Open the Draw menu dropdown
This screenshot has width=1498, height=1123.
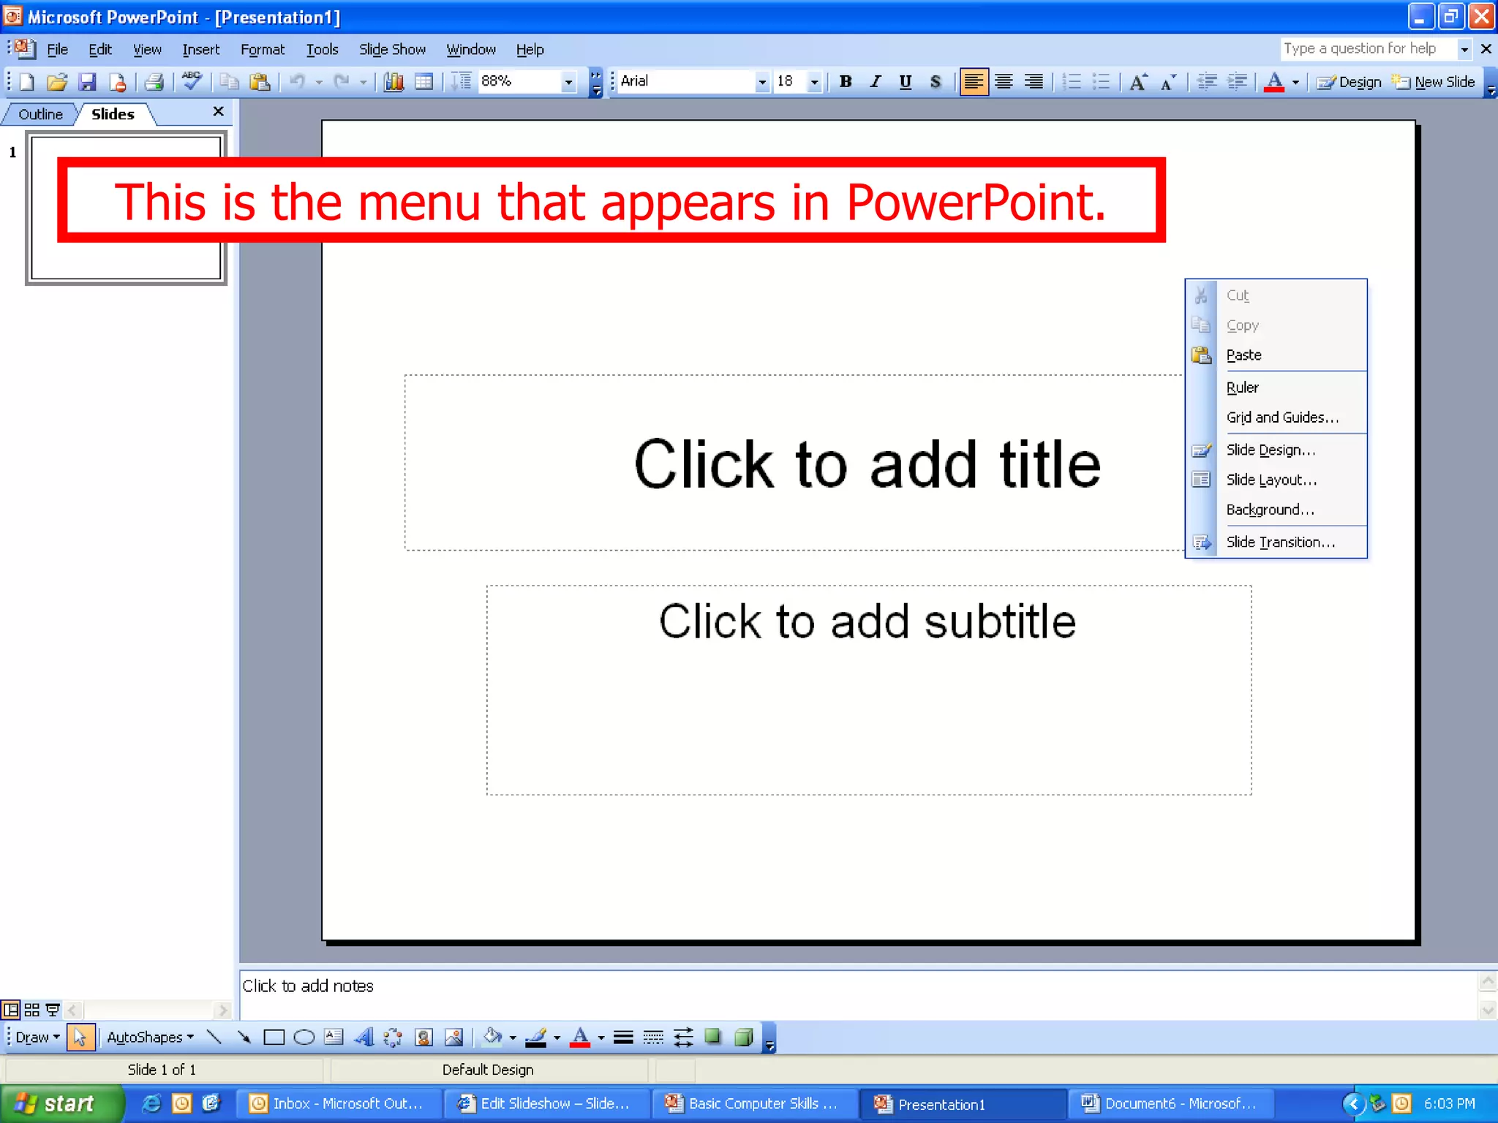click(37, 1037)
